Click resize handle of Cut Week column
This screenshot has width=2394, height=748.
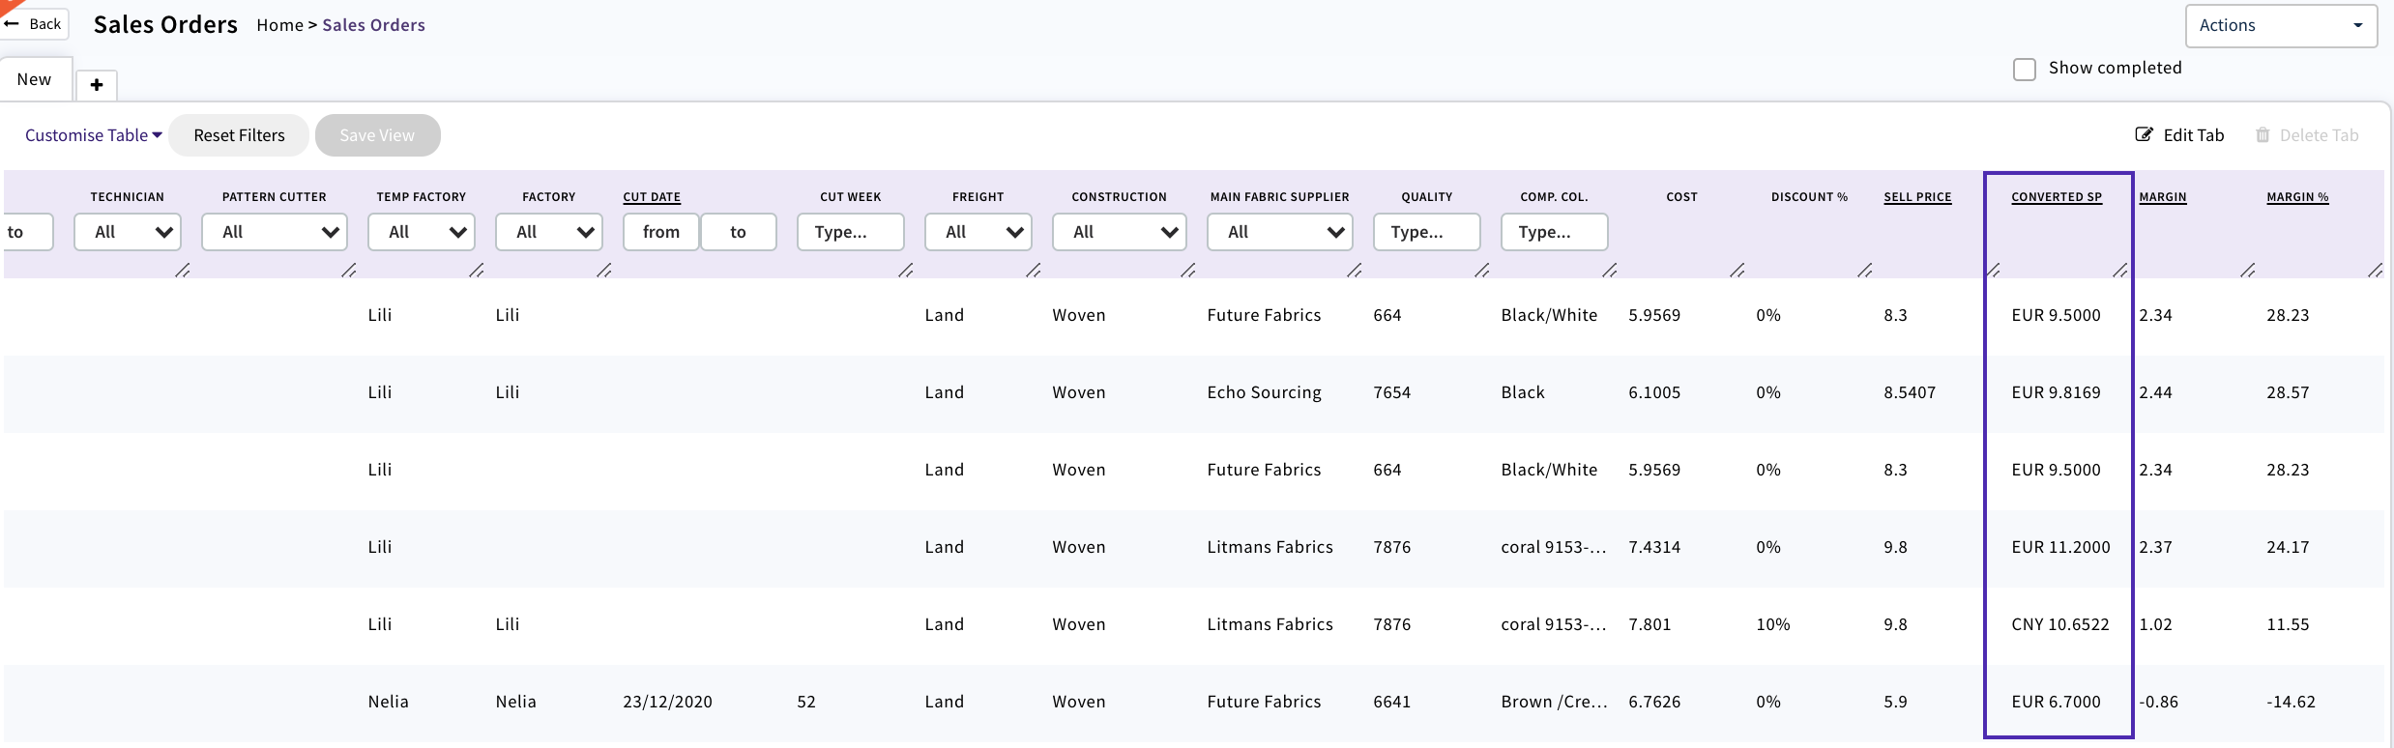pos(905,271)
